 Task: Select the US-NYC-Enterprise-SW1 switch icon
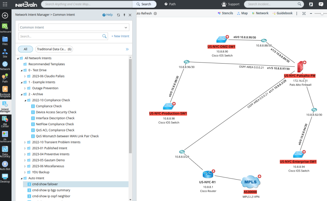pos(299,154)
